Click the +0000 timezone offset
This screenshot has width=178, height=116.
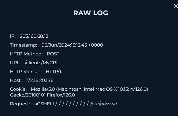coord(96,45)
